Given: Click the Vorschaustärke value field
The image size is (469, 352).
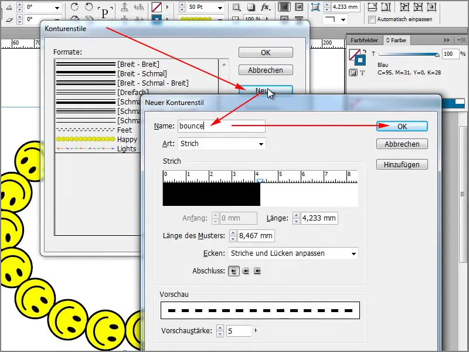Looking at the screenshot, I should pos(239,331).
